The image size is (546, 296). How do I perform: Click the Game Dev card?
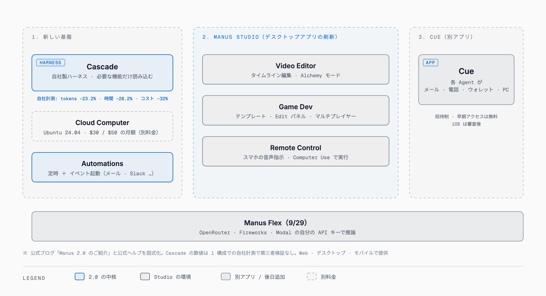coord(296,110)
